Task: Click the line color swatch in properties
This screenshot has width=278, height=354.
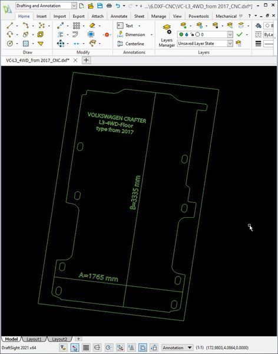Action: pos(269,25)
